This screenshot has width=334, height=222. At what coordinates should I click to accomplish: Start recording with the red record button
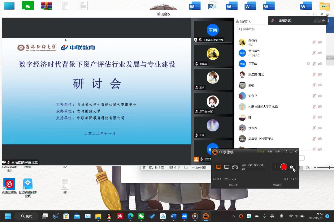pyautogui.click(x=284, y=167)
